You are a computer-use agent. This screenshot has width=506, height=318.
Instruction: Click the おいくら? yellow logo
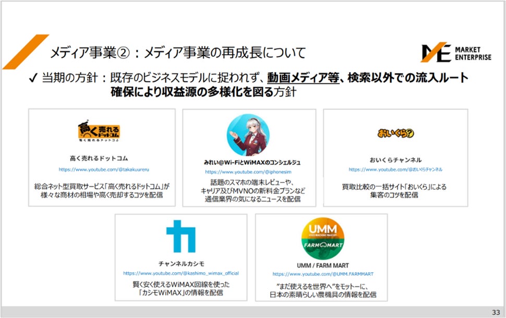[x=395, y=133]
